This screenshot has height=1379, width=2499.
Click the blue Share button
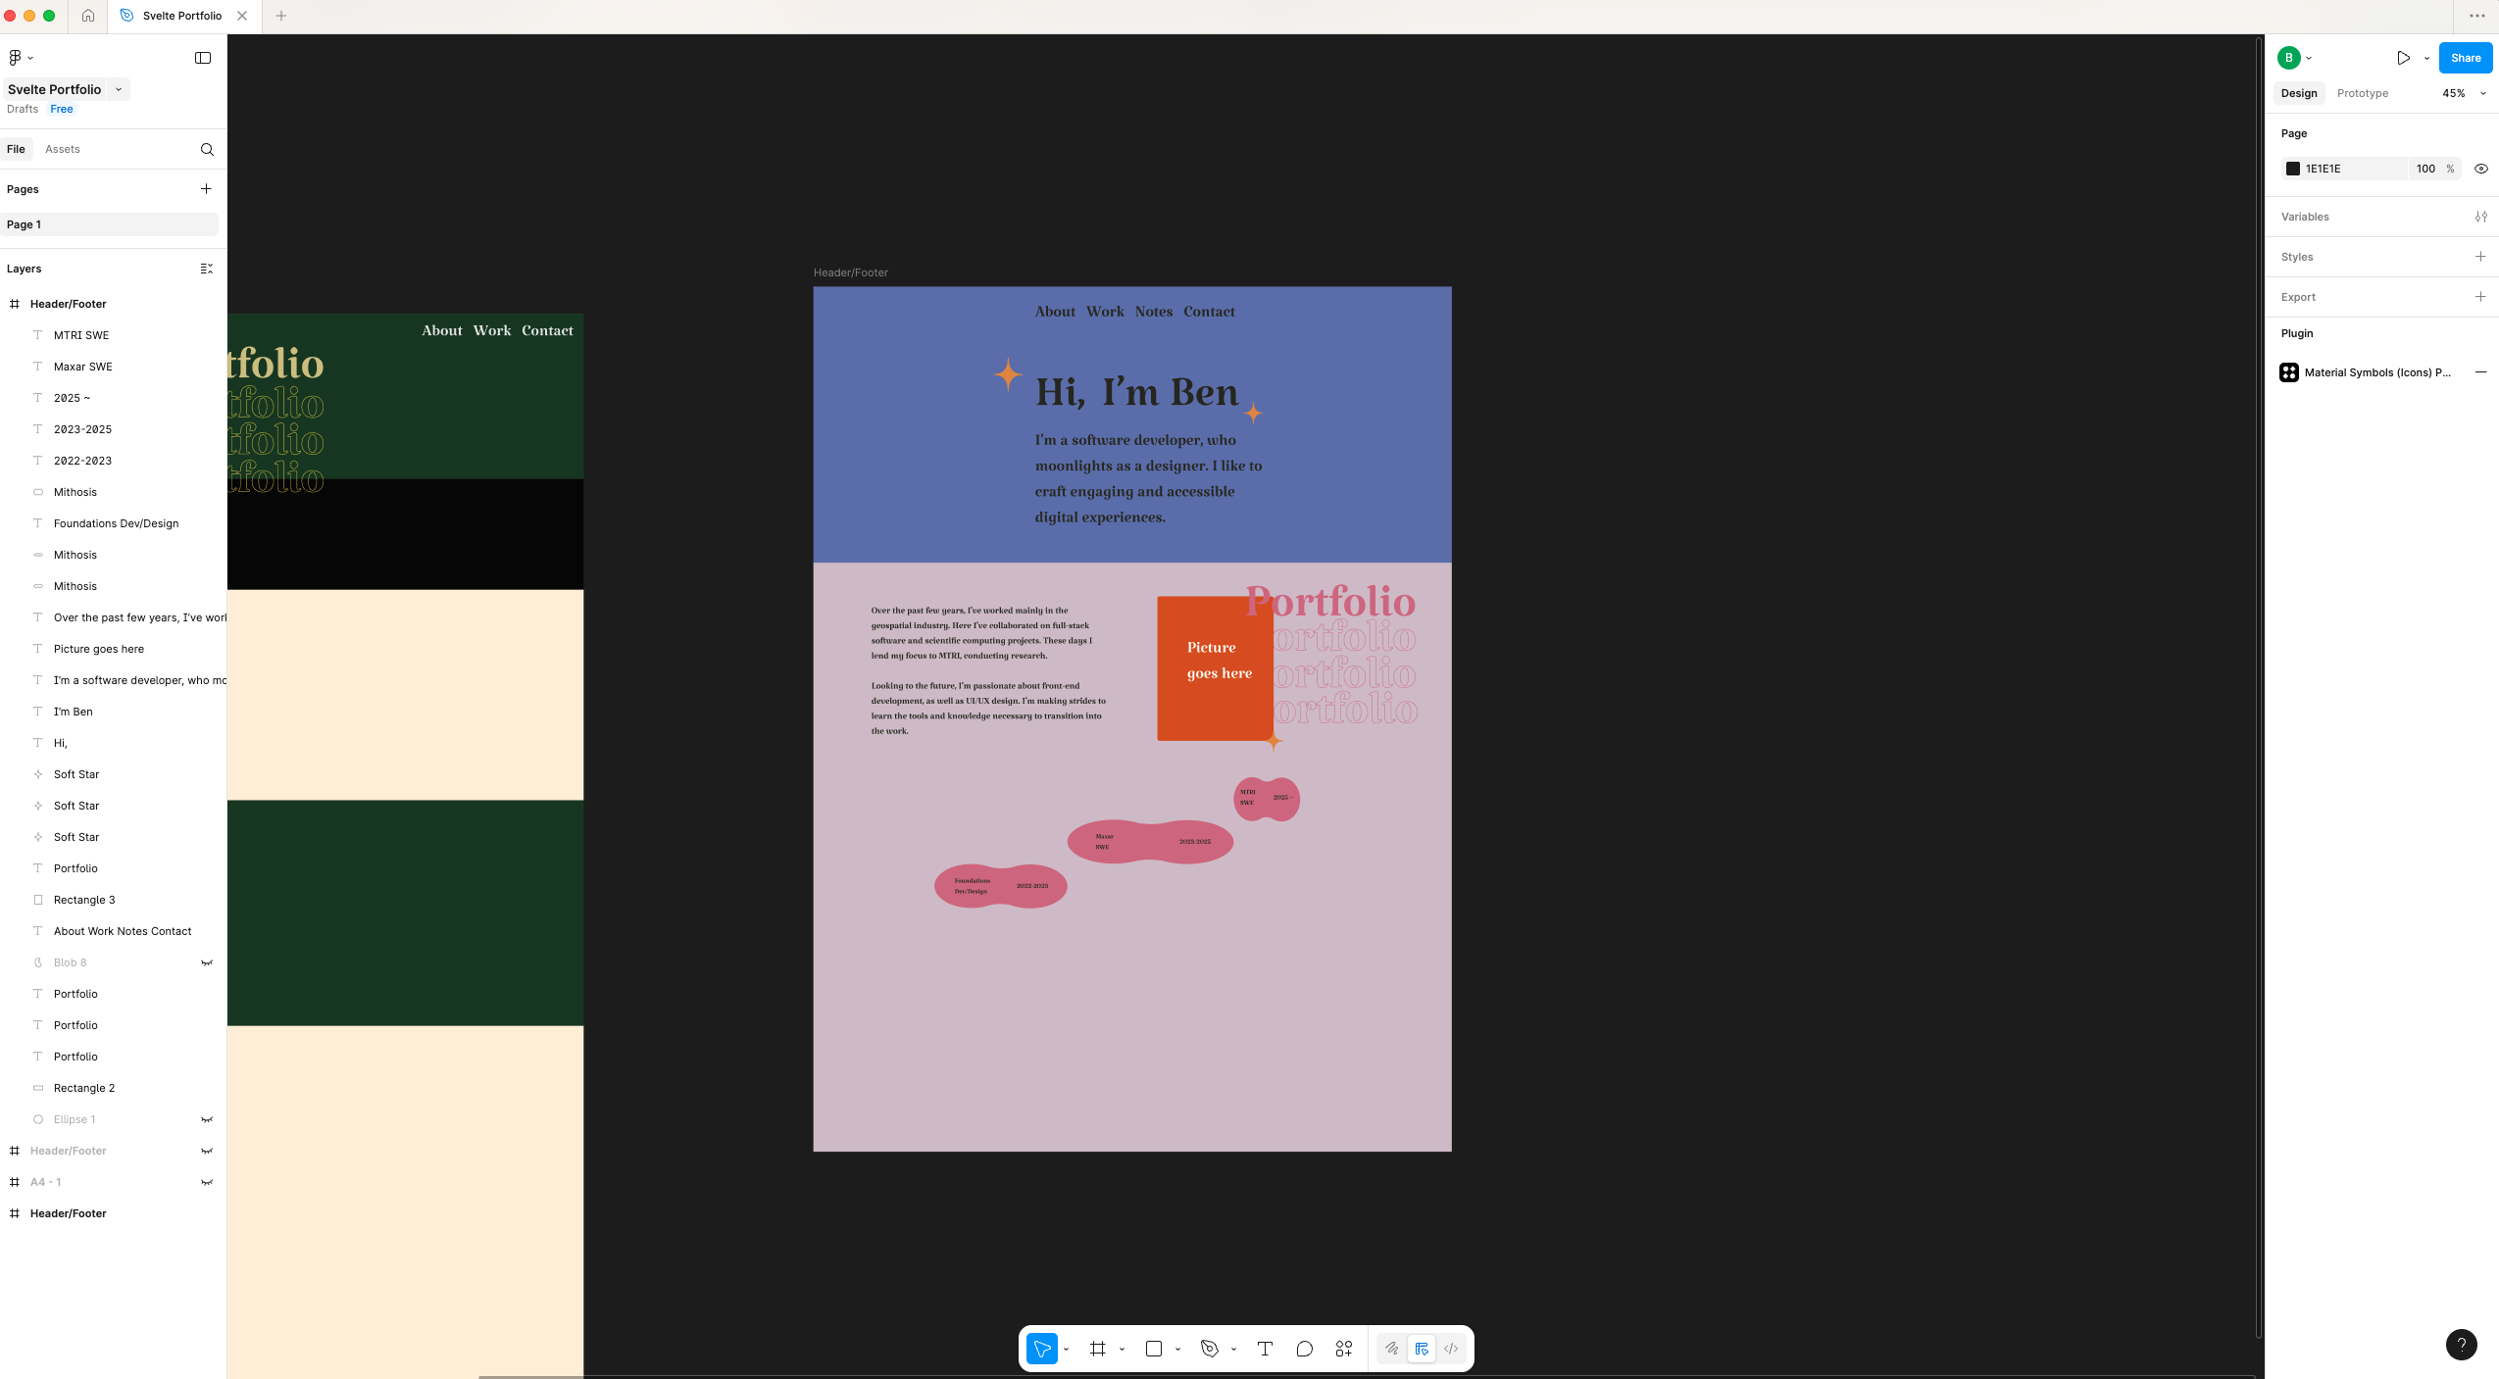click(2465, 58)
